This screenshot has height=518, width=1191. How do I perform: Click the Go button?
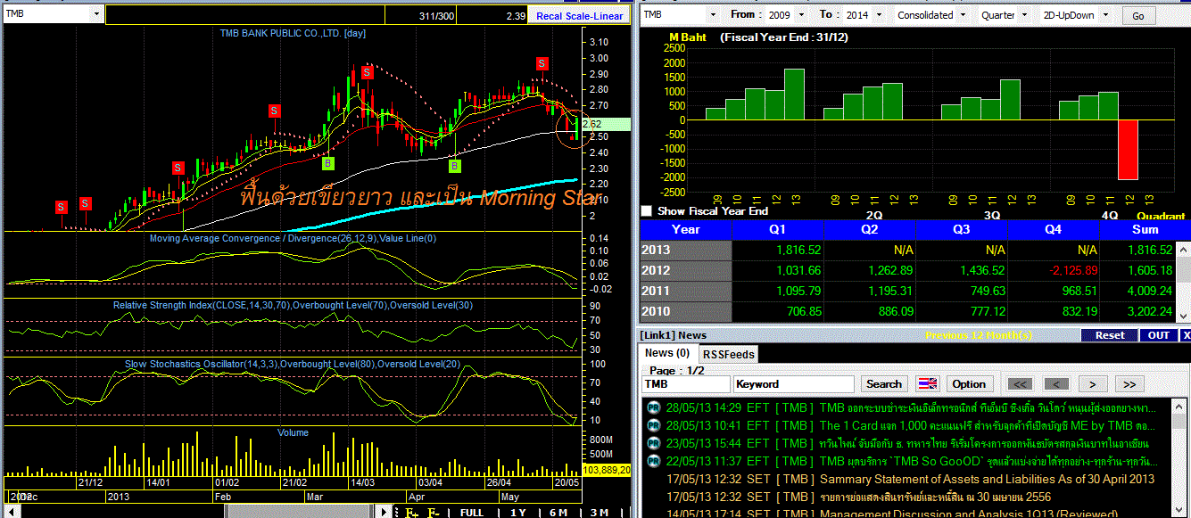1137,15
